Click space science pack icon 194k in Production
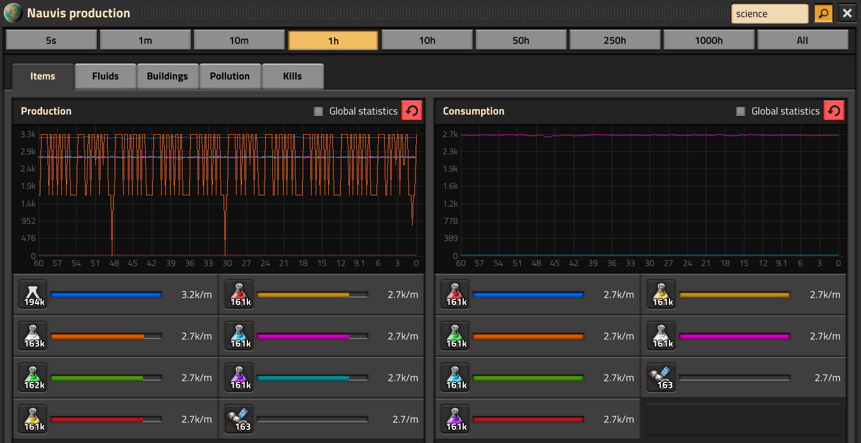This screenshot has height=443, width=861. (33, 295)
